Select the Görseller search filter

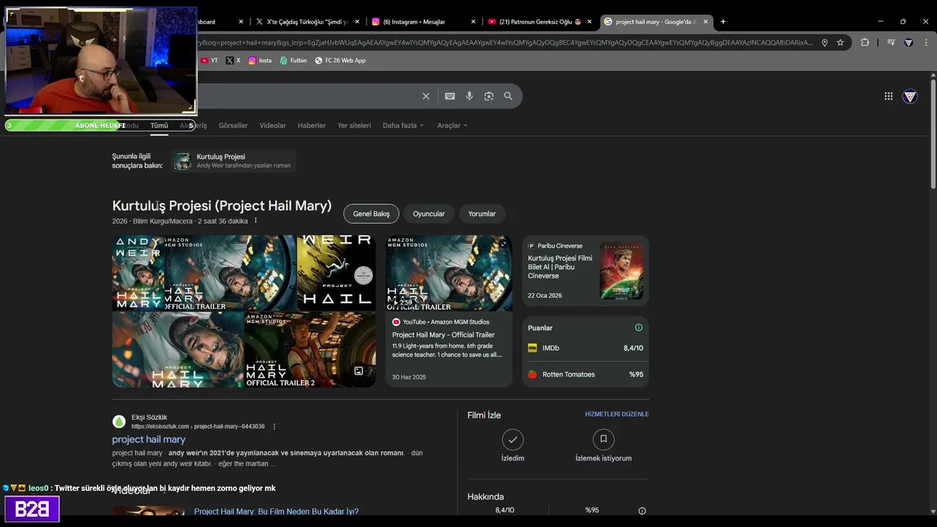click(x=233, y=125)
